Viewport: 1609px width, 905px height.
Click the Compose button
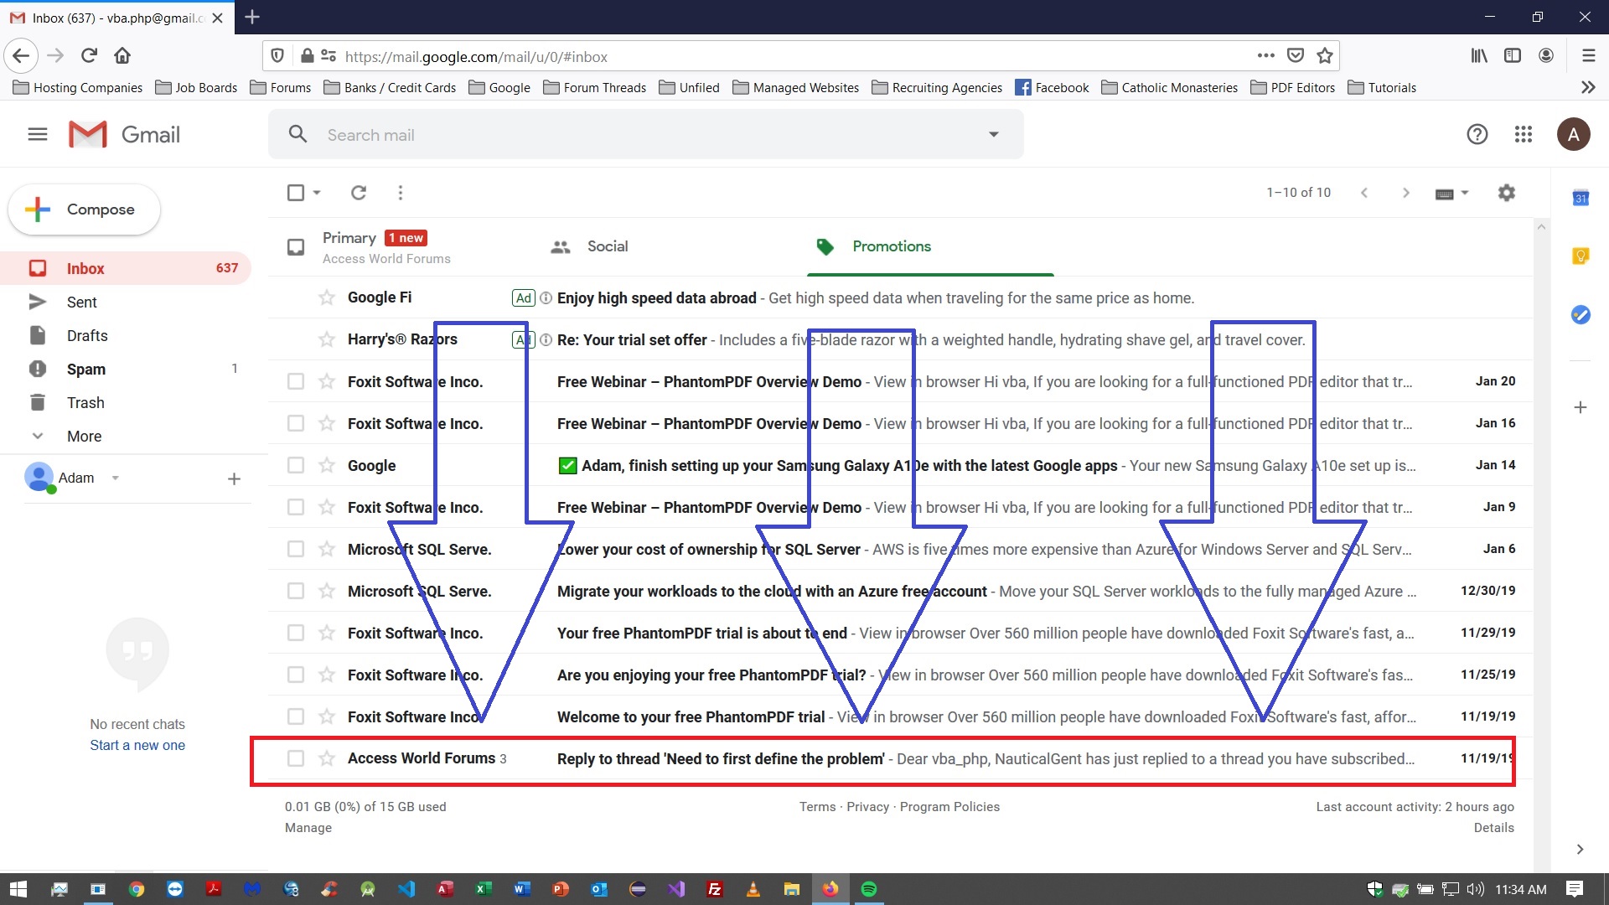coord(84,209)
